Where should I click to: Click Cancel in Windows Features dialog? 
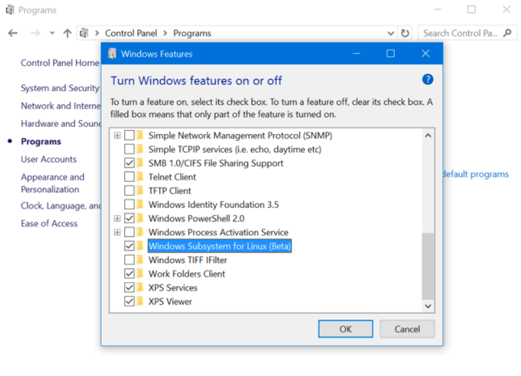click(407, 329)
